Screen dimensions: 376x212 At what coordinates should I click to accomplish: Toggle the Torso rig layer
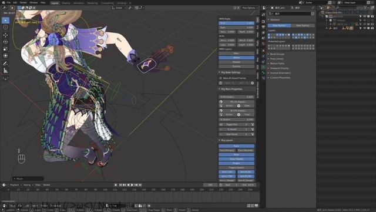point(236,154)
